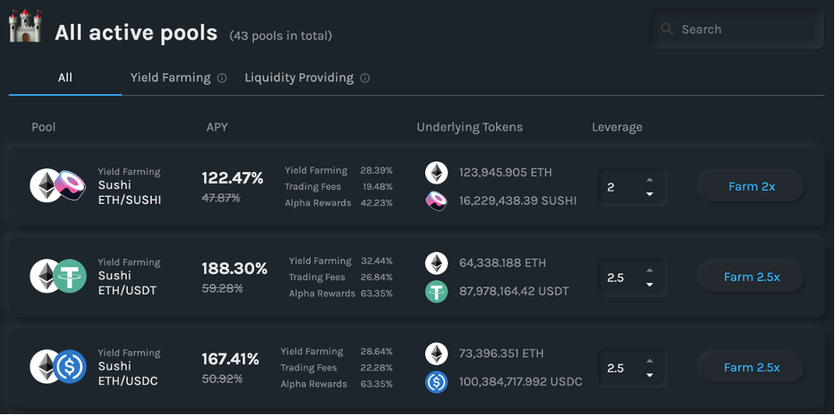835x415 pixels.
Task: Click the magnifier icon in the search box
Action: [x=666, y=28]
